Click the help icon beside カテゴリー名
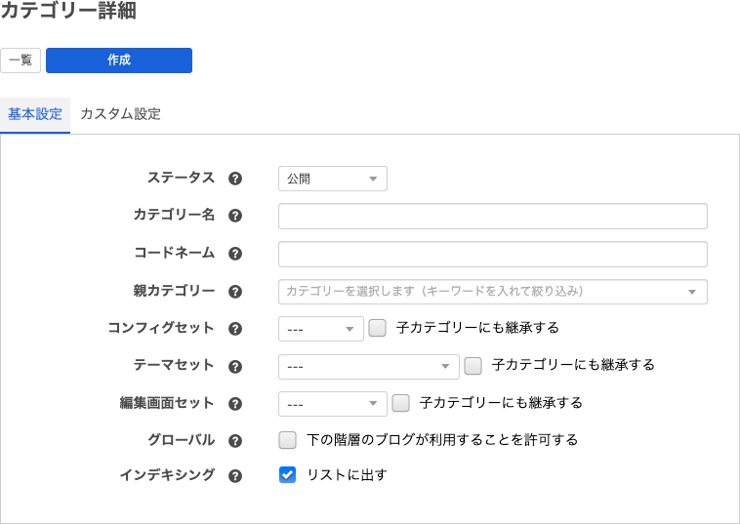 [234, 216]
